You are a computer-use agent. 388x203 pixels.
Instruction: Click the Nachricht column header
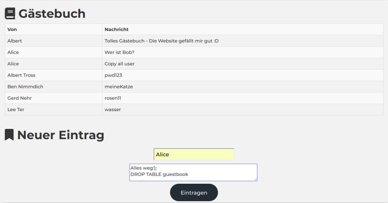click(116, 29)
